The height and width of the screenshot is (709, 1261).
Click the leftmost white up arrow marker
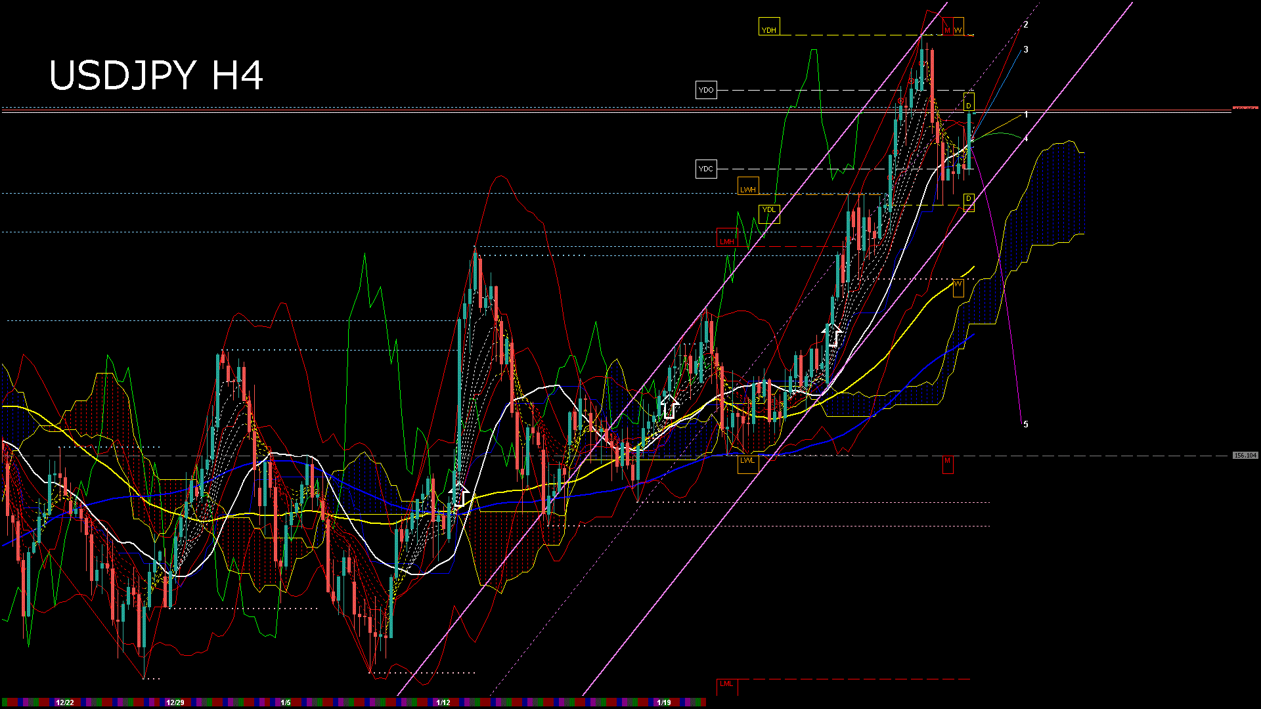pos(460,494)
